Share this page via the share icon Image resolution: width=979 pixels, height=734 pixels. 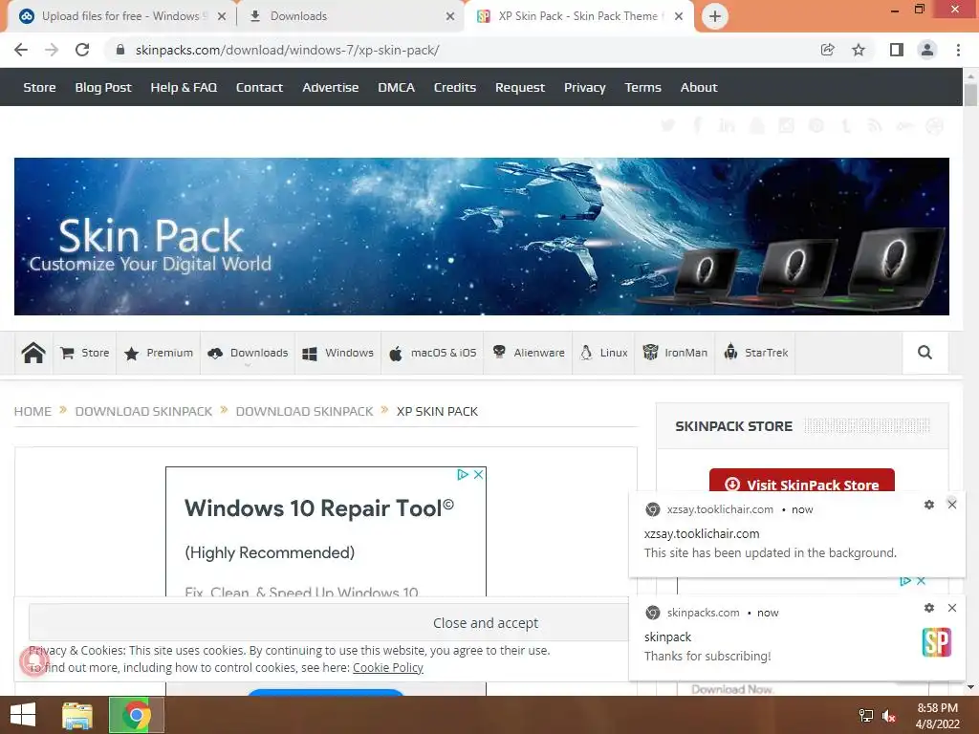point(827,50)
